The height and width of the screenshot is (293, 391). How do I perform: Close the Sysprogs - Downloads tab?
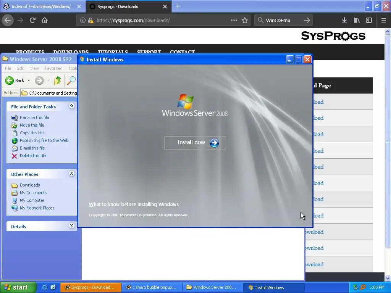click(165, 6)
